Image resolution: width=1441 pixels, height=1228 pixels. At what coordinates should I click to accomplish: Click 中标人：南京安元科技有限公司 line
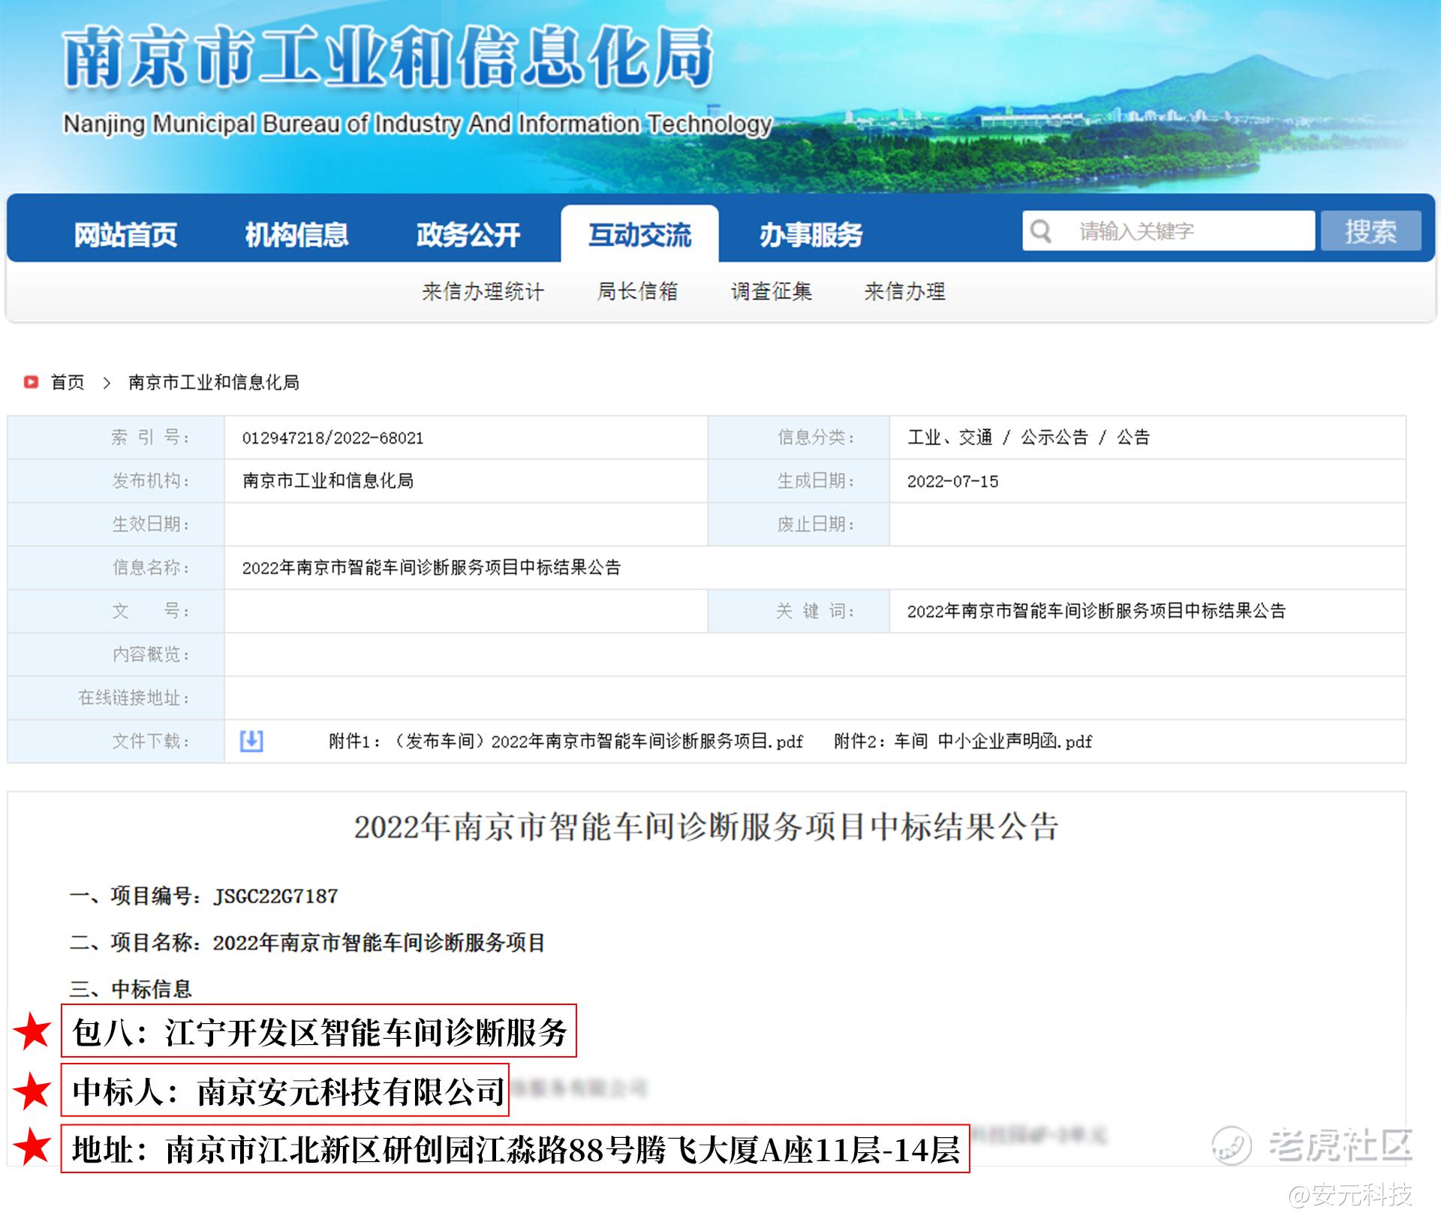point(285,1090)
